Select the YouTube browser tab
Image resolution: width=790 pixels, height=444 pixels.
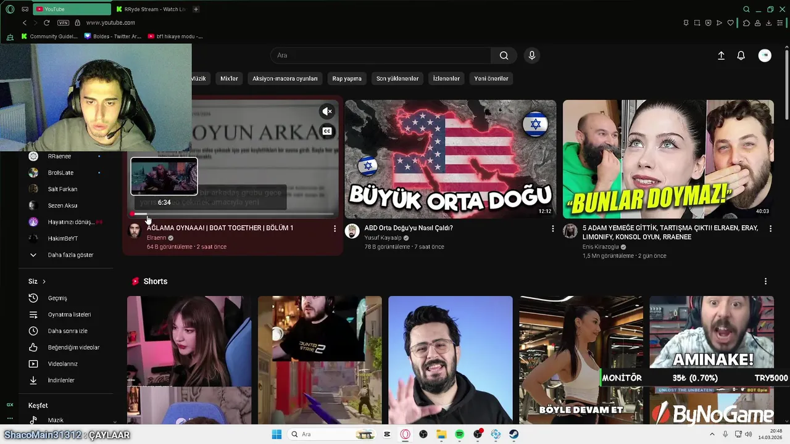coord(71,9)
